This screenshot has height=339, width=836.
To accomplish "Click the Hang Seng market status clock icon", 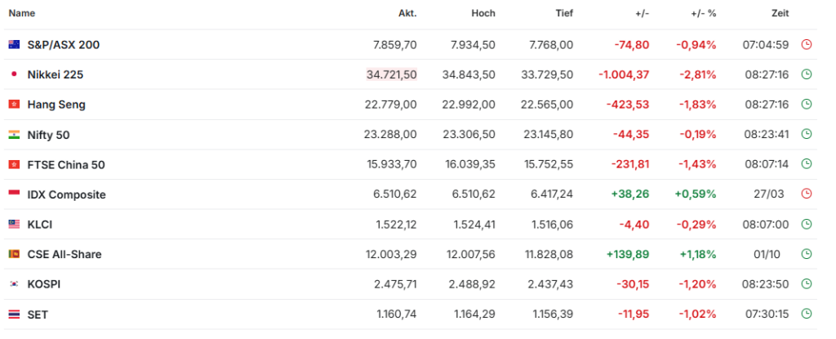I will pyautogui.click(x=807, y=105).
